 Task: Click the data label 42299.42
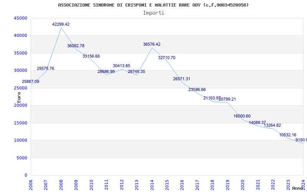click(61, 24)
